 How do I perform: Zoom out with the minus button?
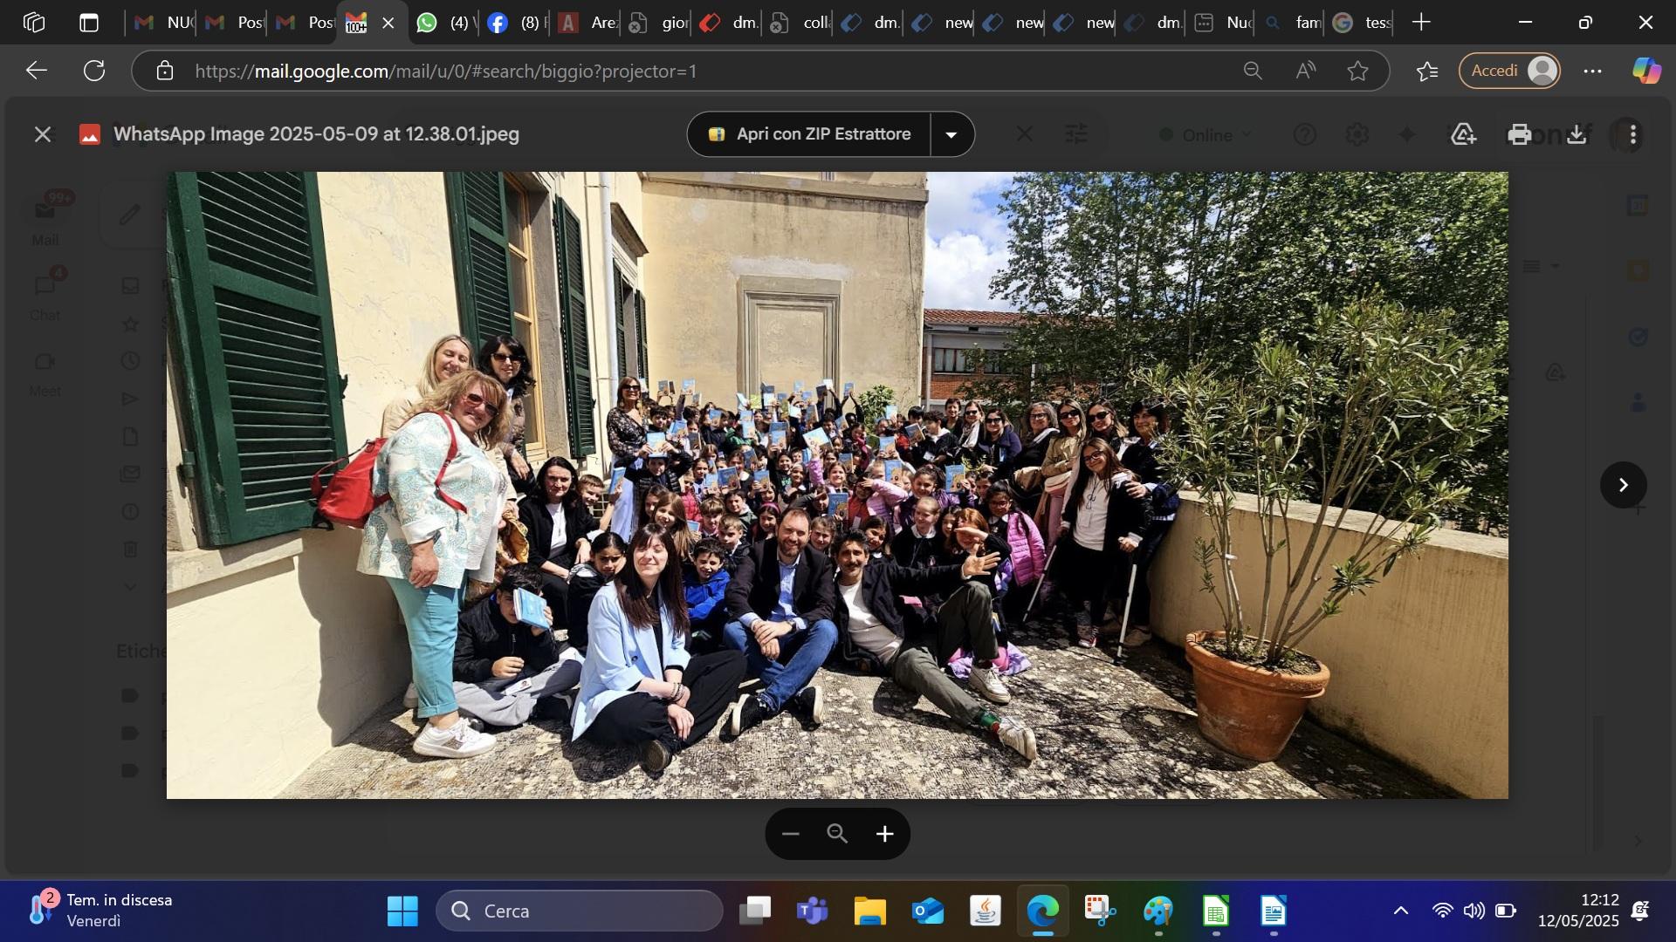(x=791, y=835)
